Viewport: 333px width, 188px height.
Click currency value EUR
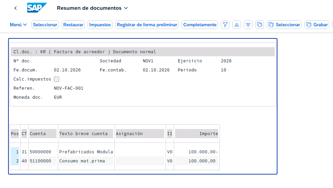pyautogui.click(x=58, y=97)
